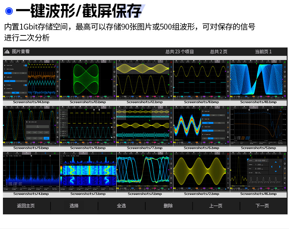Go to next page with 下一页
The image size is (289, 229).
[262, 206]
